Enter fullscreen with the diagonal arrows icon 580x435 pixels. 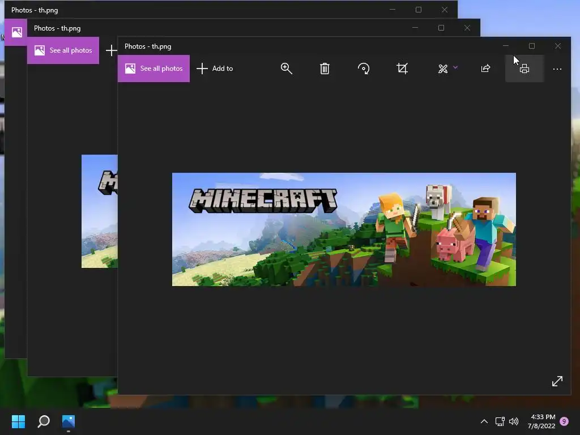tap(557, 381)
